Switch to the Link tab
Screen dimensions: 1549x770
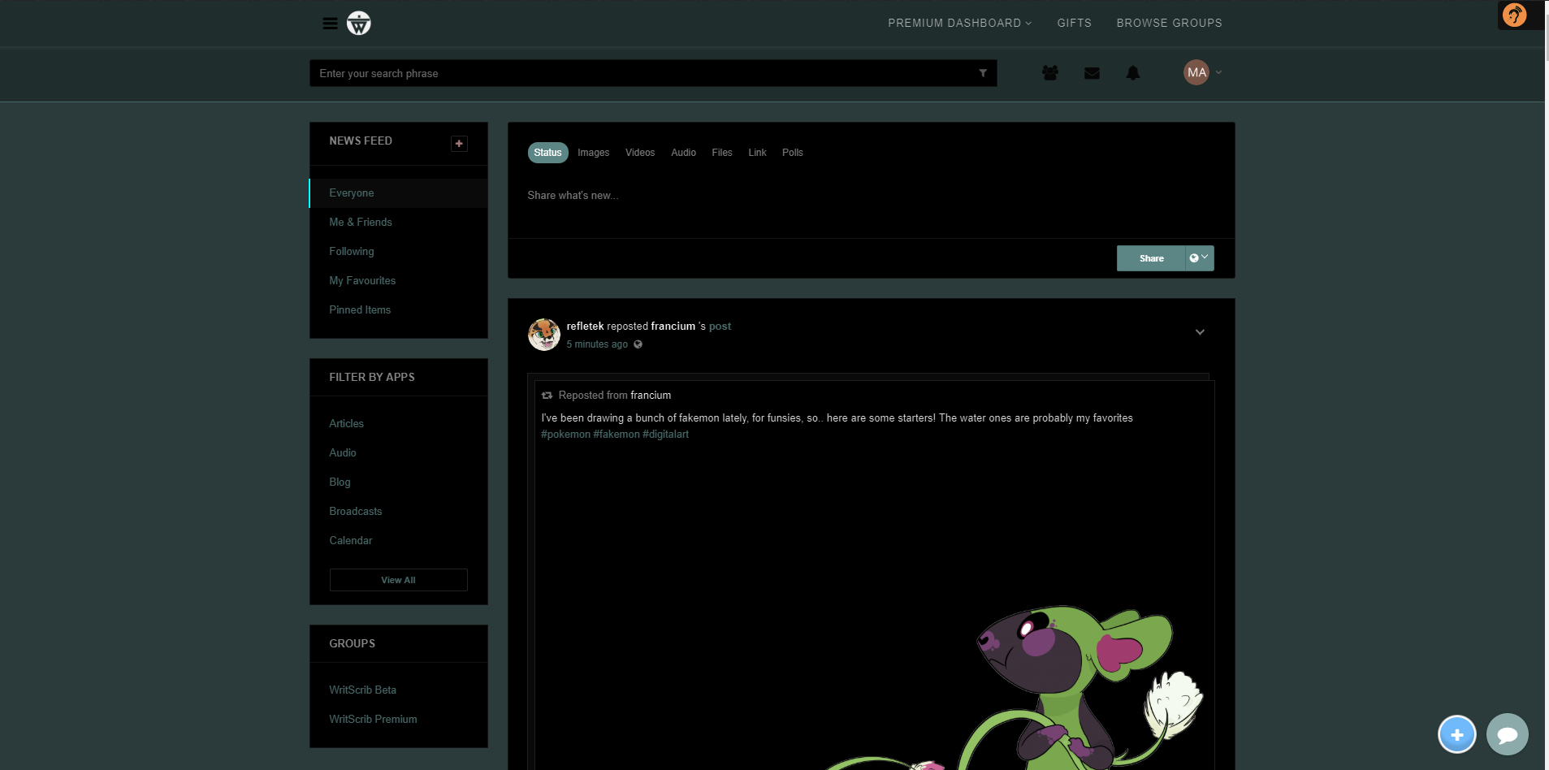pos(757,153)
